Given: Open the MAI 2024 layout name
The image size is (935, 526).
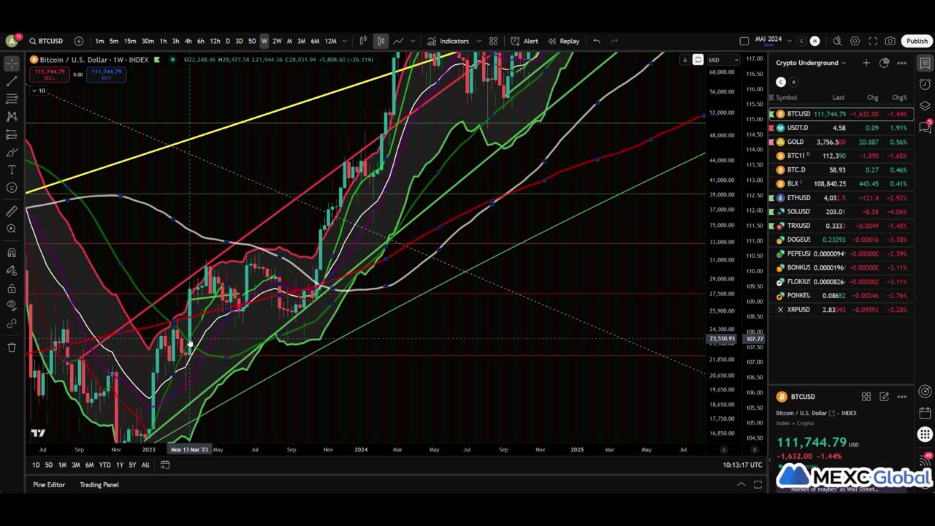Looking at the screenshot, I should [768, 39].
